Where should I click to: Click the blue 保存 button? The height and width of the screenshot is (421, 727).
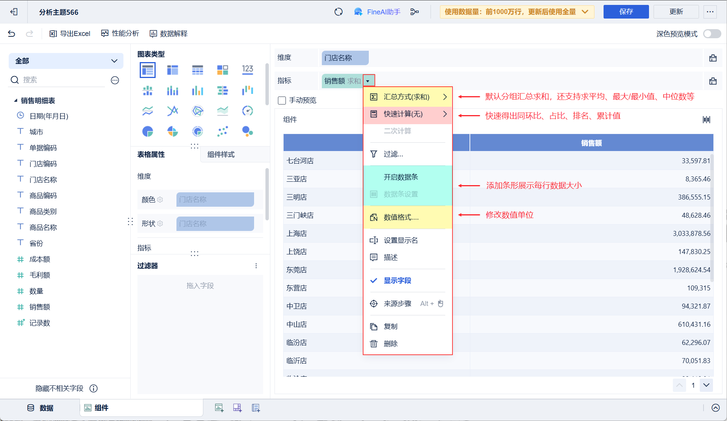pos(626,12)
